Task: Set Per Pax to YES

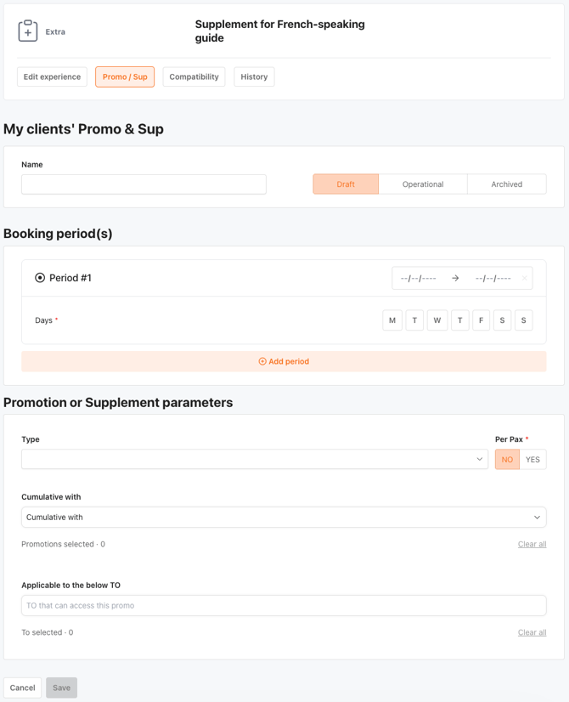Action: click(x=532, y=460)
